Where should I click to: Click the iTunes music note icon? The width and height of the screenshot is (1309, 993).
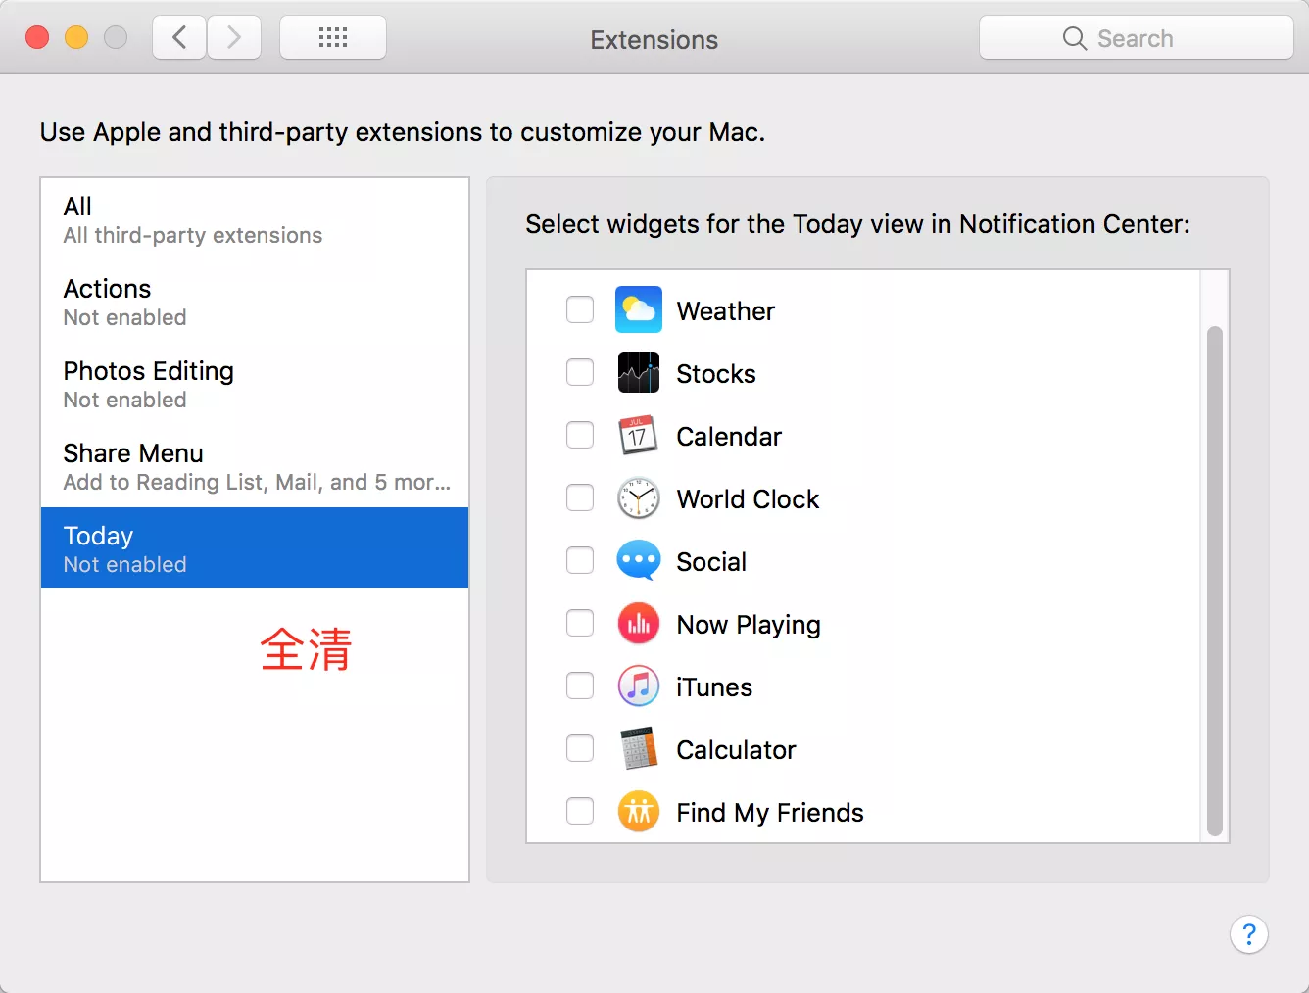tap(639, 686)
